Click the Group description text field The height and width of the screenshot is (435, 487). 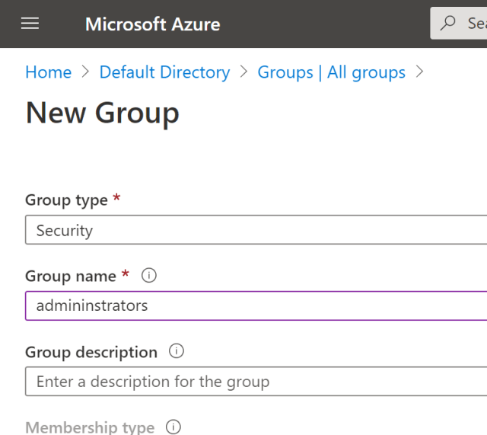click(256, 382)
